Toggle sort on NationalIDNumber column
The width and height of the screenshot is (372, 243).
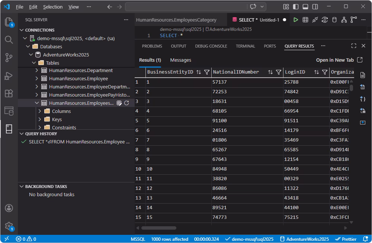[270, 72]
